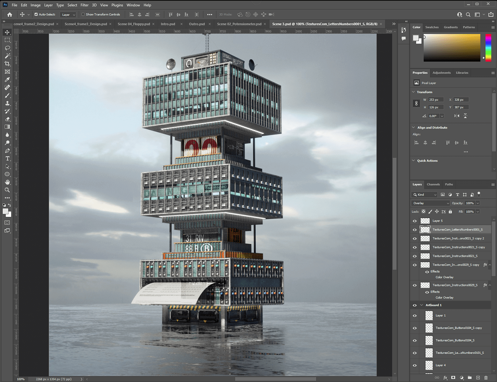Select the Horizontal Type tool
The height and width of the screenshot is (382, 497).
[7, 158]
